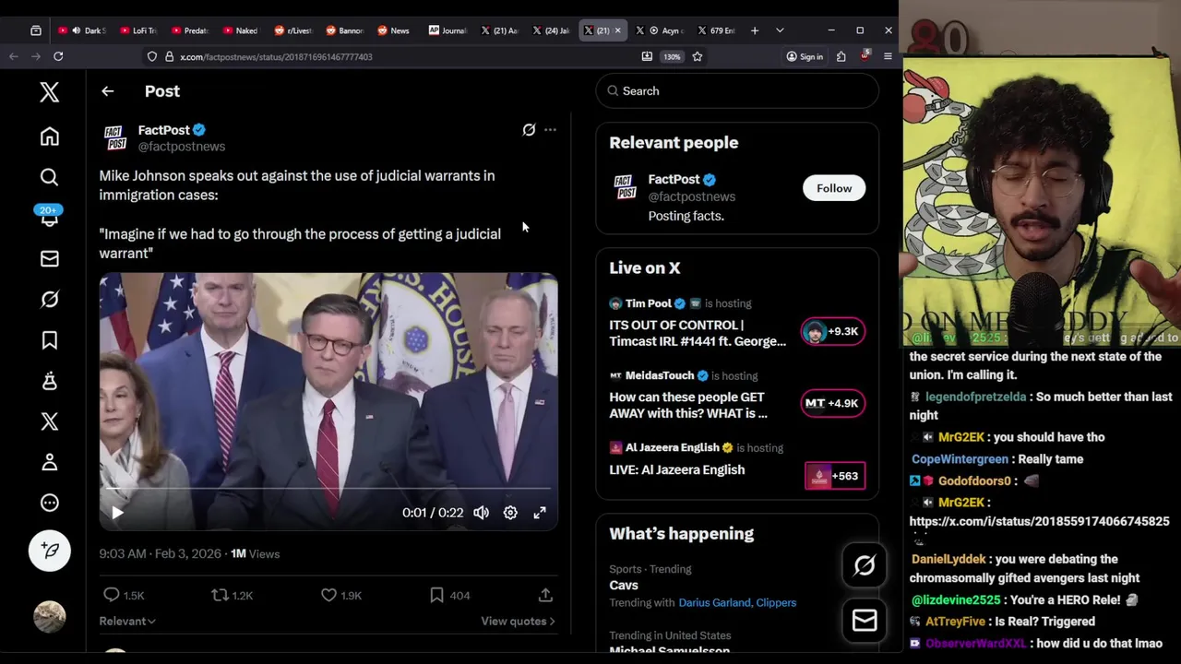Click the site information shield icon

[152, 57]
